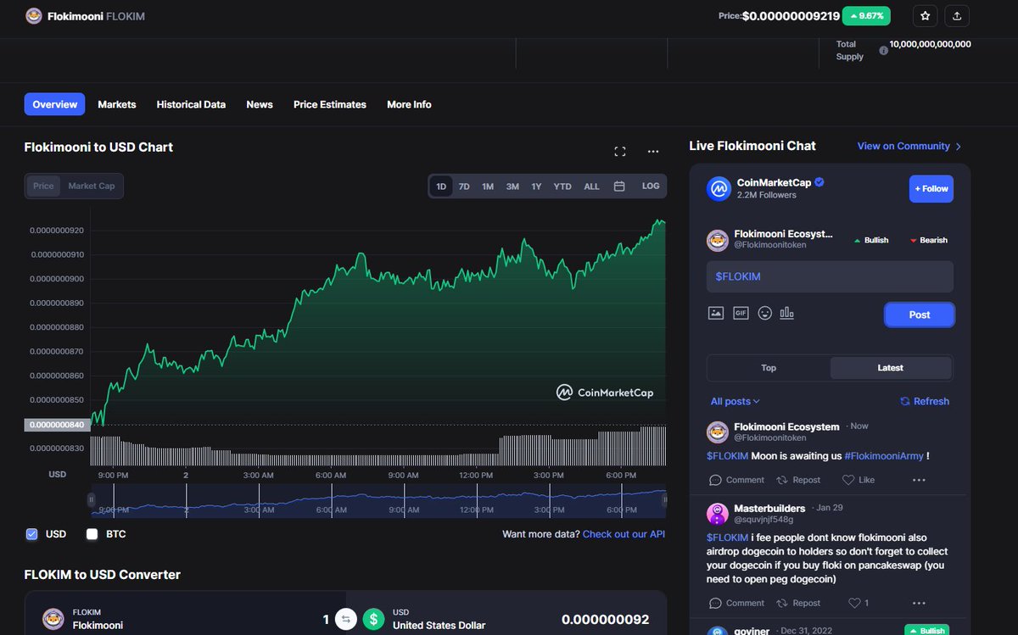Click the FLOKIM coin icon in converter
This screenshot has height=635, width=1018.
[x=53, y=619]
